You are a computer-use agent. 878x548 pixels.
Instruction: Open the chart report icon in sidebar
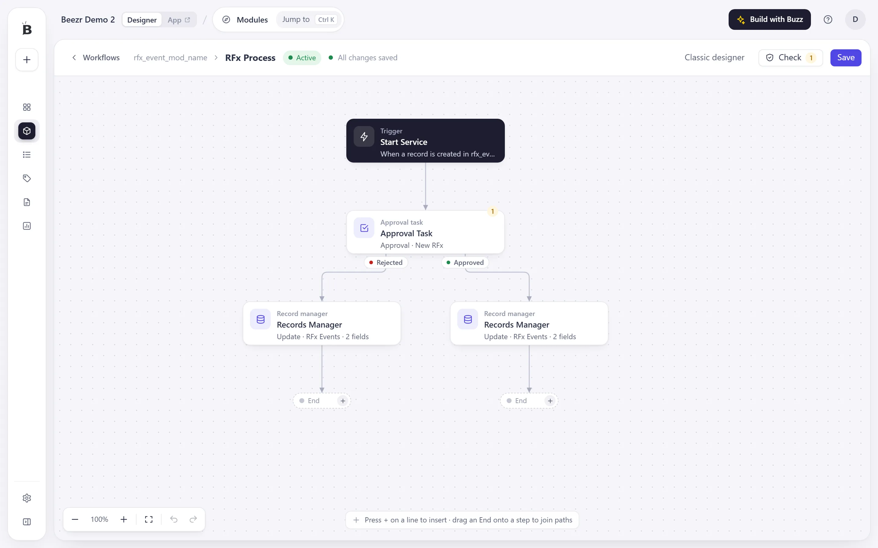(x=27, y=226)
